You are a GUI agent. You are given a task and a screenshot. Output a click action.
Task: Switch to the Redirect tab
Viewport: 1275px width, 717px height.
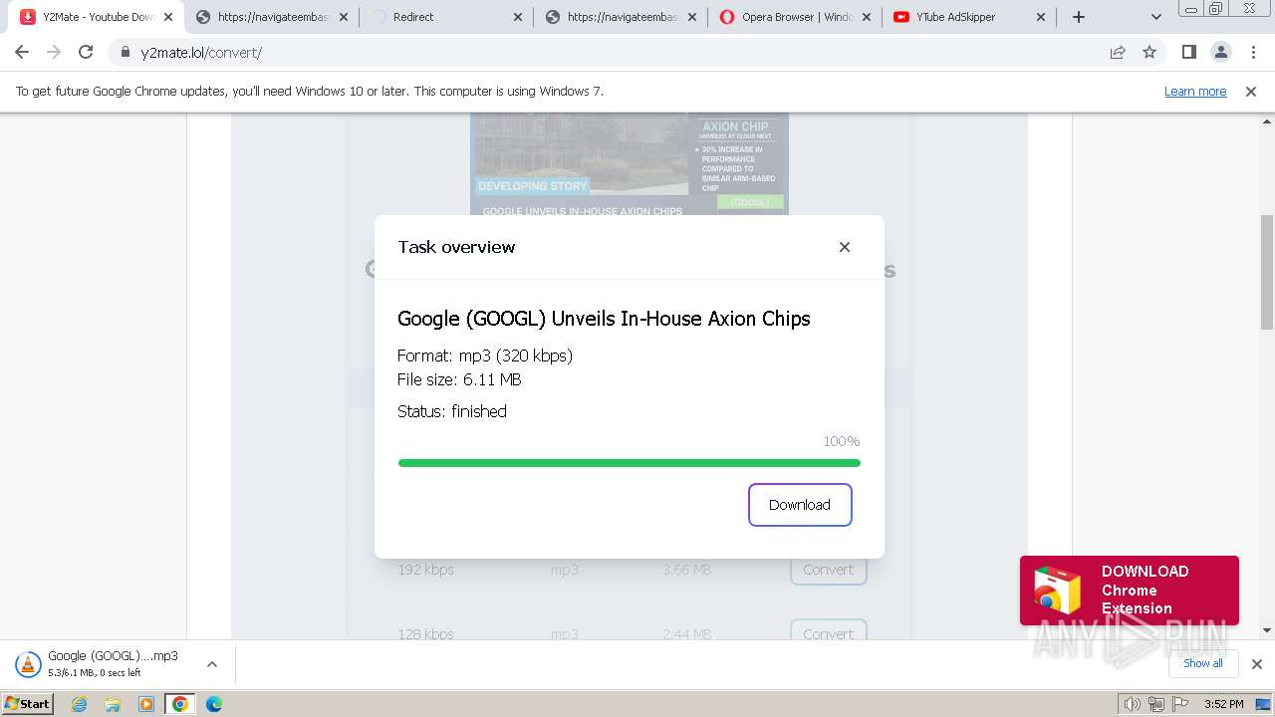point(447,17)
